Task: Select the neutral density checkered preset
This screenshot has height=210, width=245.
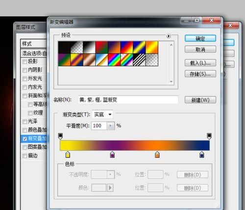Action: click(152, 60)
